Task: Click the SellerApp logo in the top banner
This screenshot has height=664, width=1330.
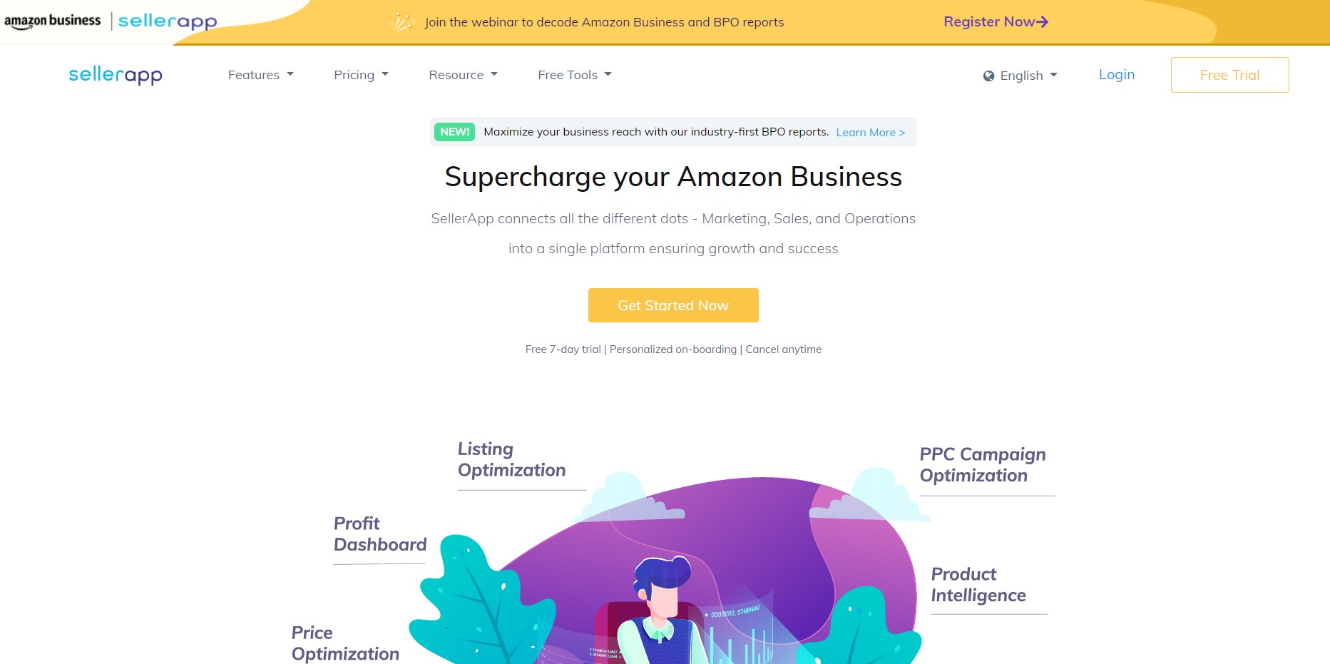Action: [x=168, y=22]
